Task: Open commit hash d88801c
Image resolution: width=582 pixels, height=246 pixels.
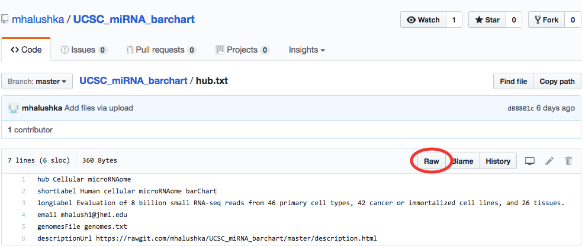Action: point(520,109)
